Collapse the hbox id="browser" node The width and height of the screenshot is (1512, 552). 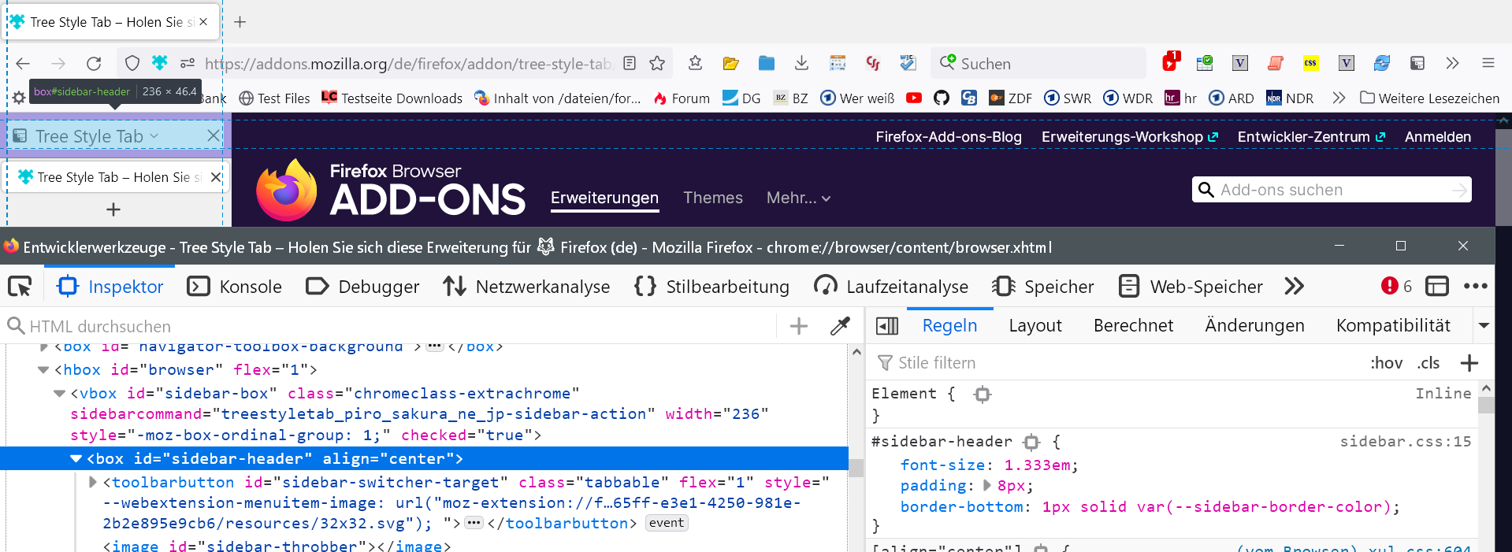pyautogui.click(x=43, y=369)
